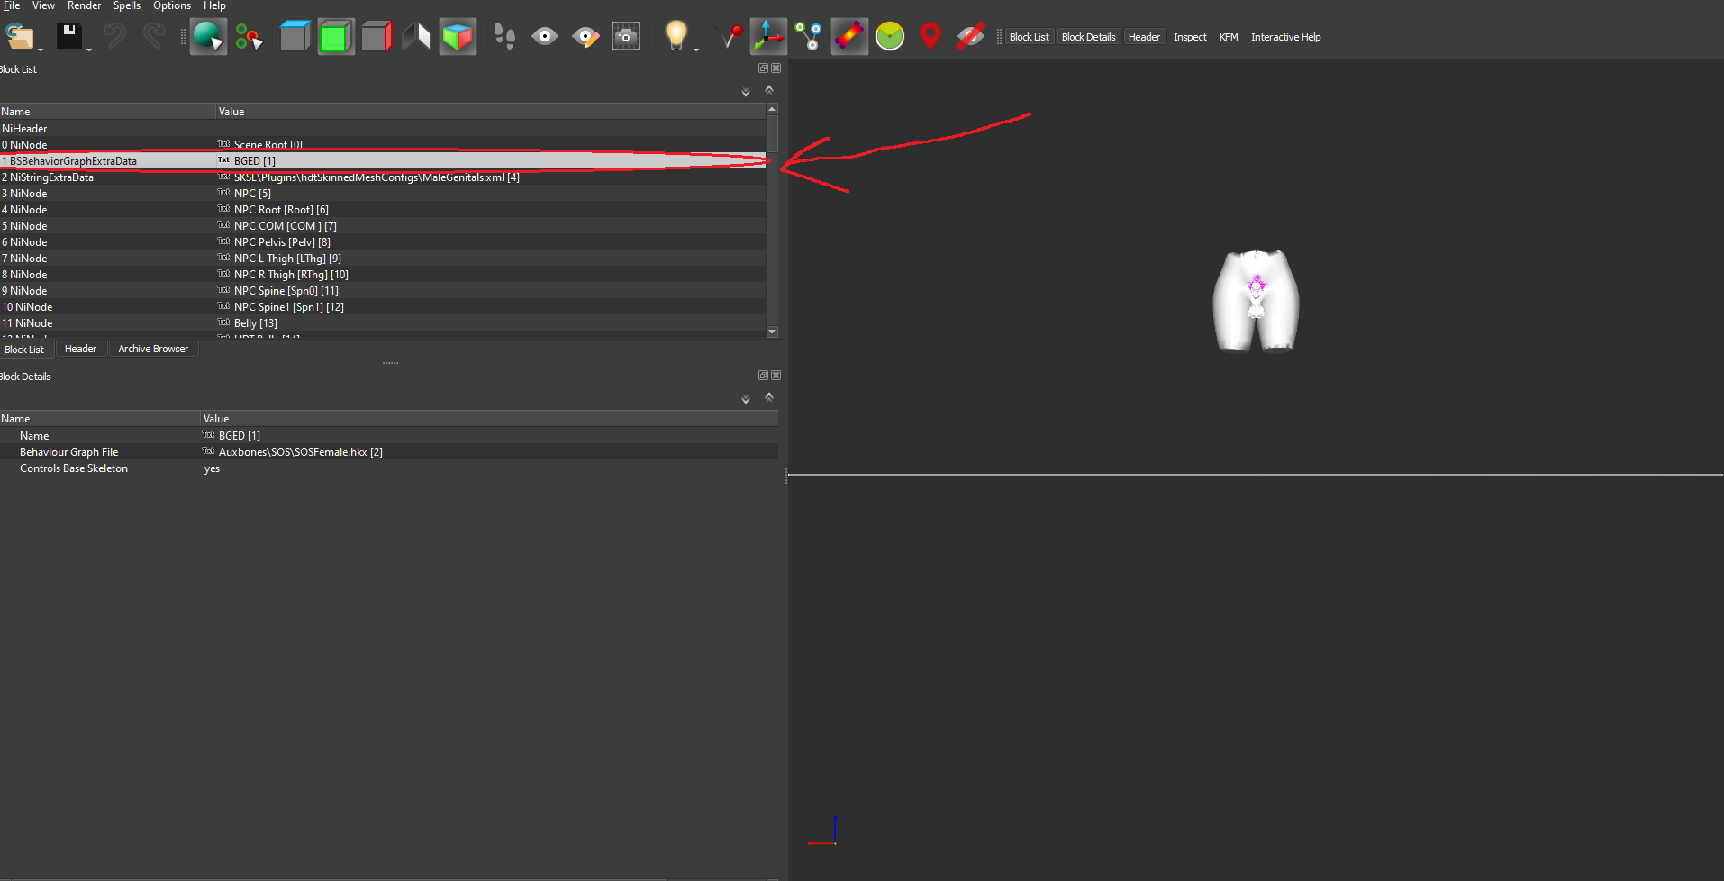
Task: Switch to Front view green cube
Action: click(336, 37)
